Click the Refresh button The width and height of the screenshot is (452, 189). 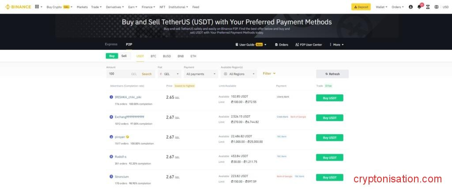coord(332,74)
